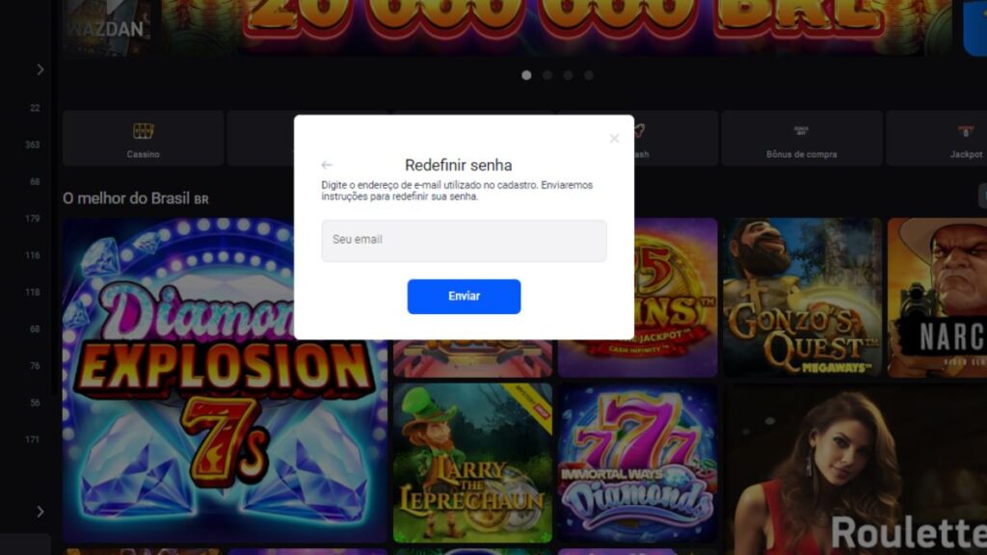Viewport: 987px width, 555px height.
Task: Click the Cassino slot machine icon
Action: (143, 130)
